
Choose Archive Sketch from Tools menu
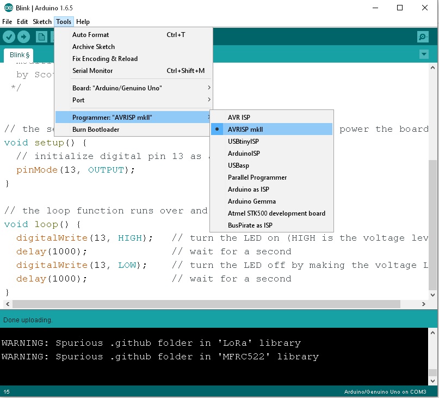coord(133,47)
